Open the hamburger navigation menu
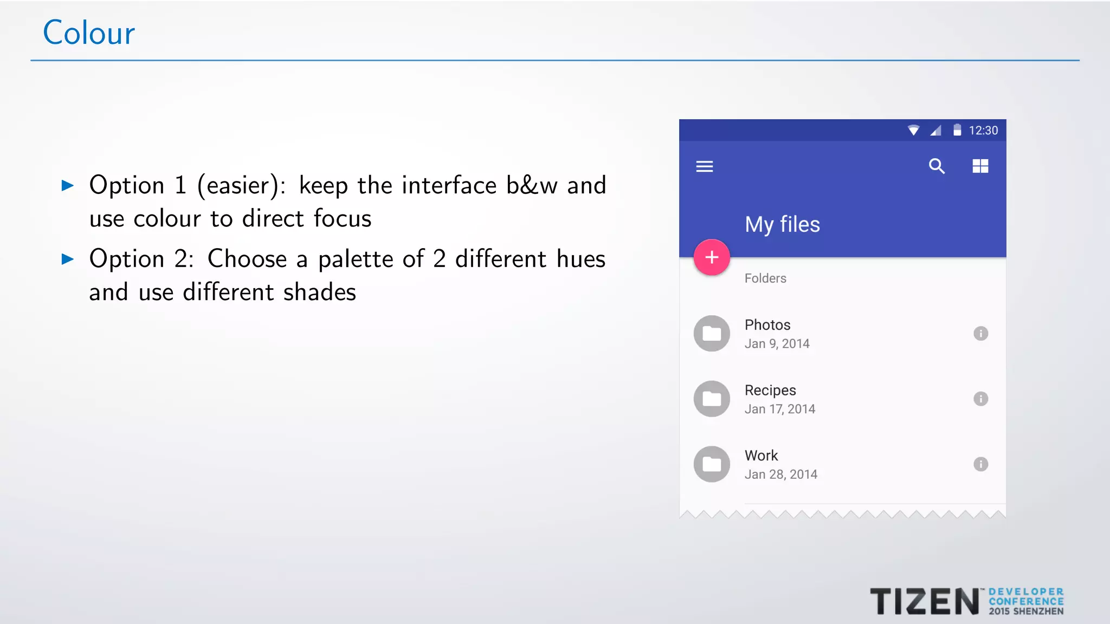The width and height of the screenshot is (1110, 624). tap(704, 166)
